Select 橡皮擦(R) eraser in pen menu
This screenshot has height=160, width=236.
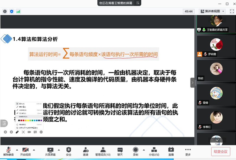pyautogui.click(x=29, y=125)
